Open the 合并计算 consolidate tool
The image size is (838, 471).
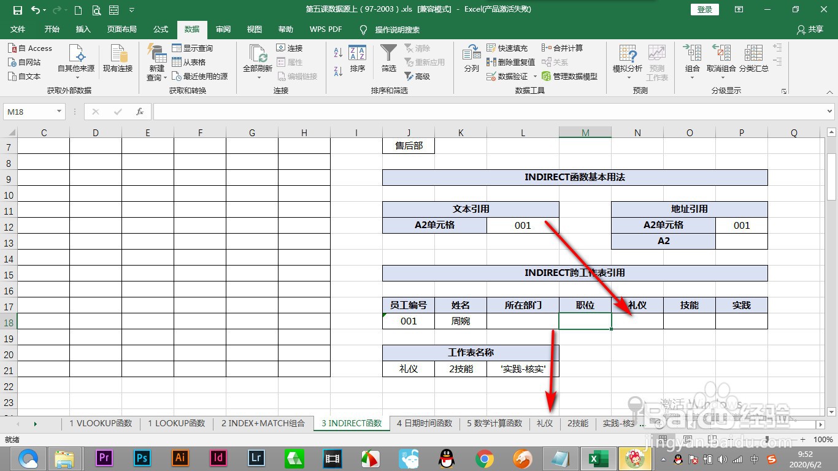[563, 48]
